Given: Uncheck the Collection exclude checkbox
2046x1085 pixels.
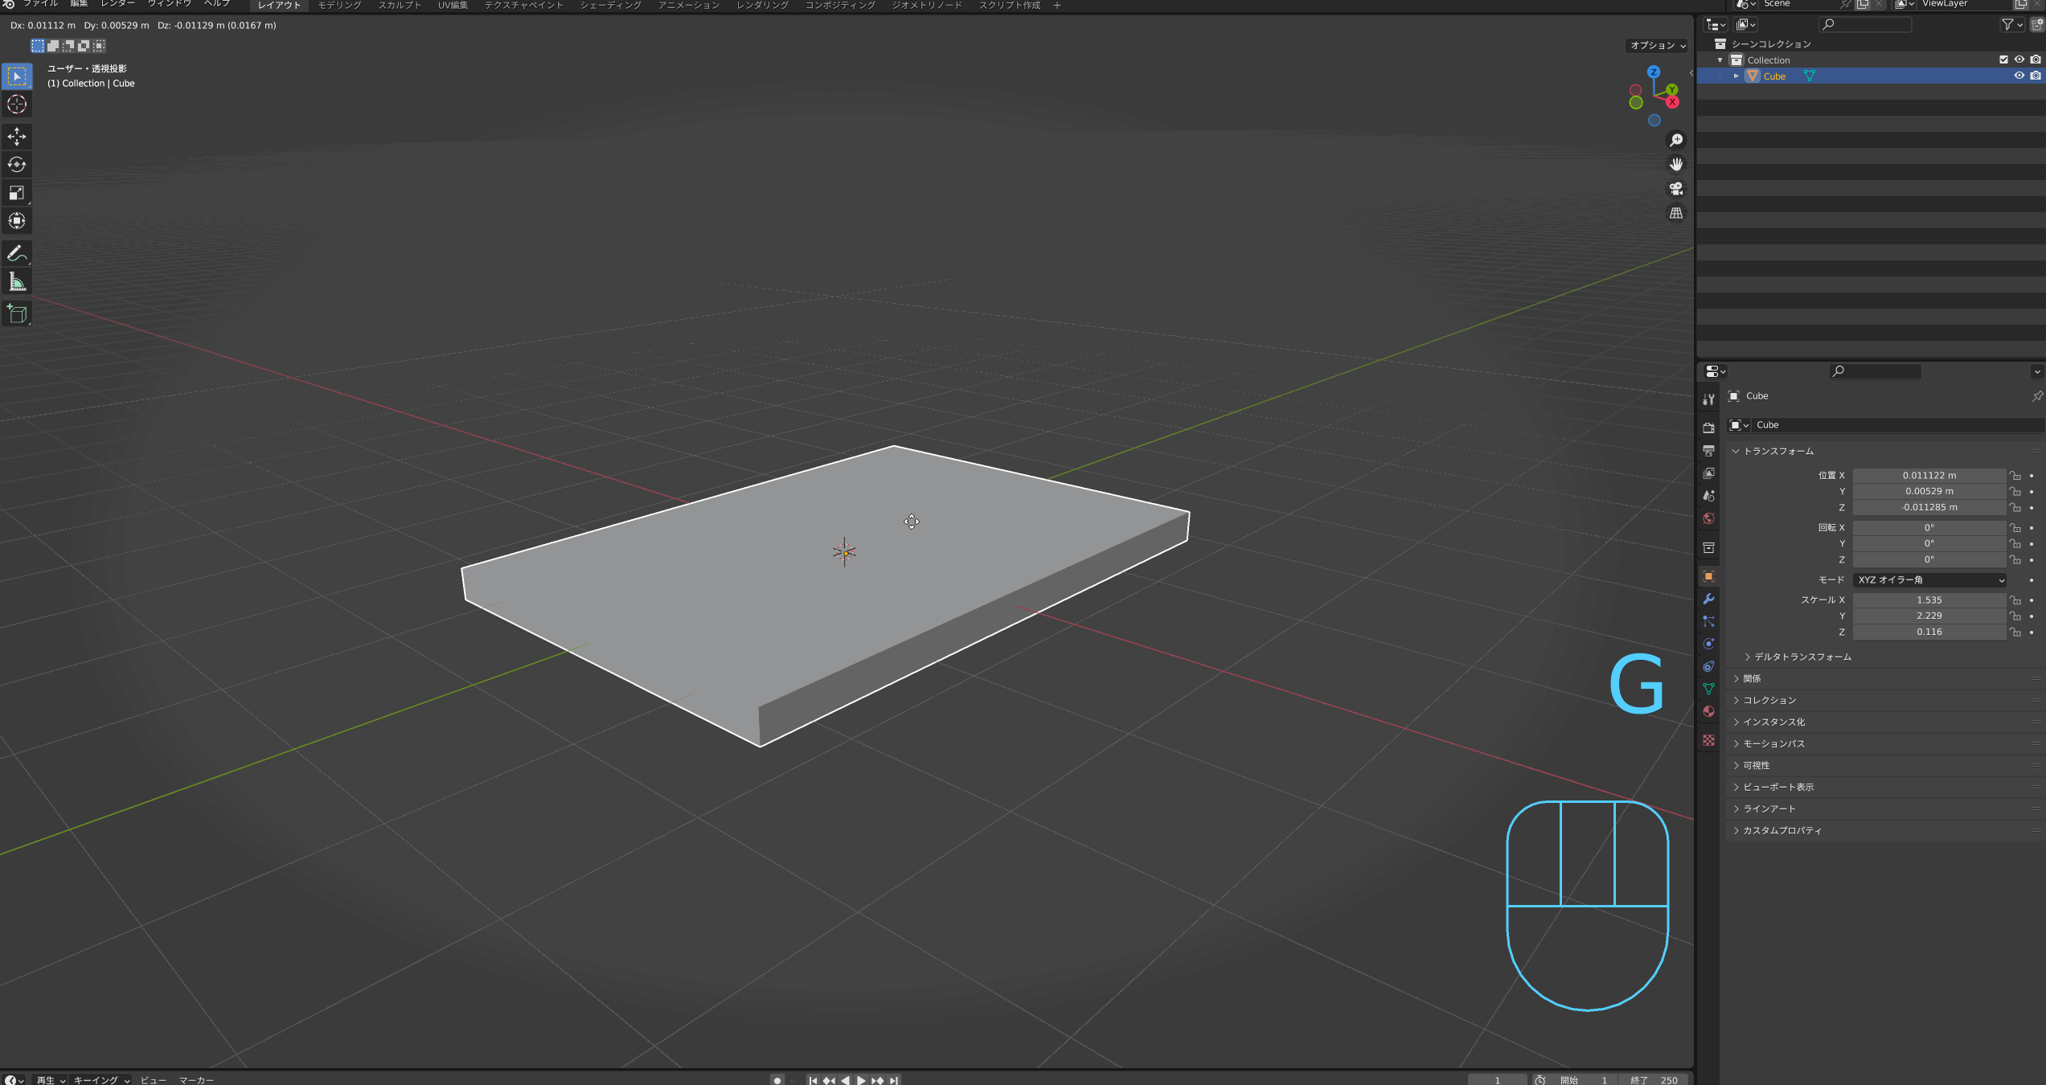Looking at the screenshot, I should 2003,60.
